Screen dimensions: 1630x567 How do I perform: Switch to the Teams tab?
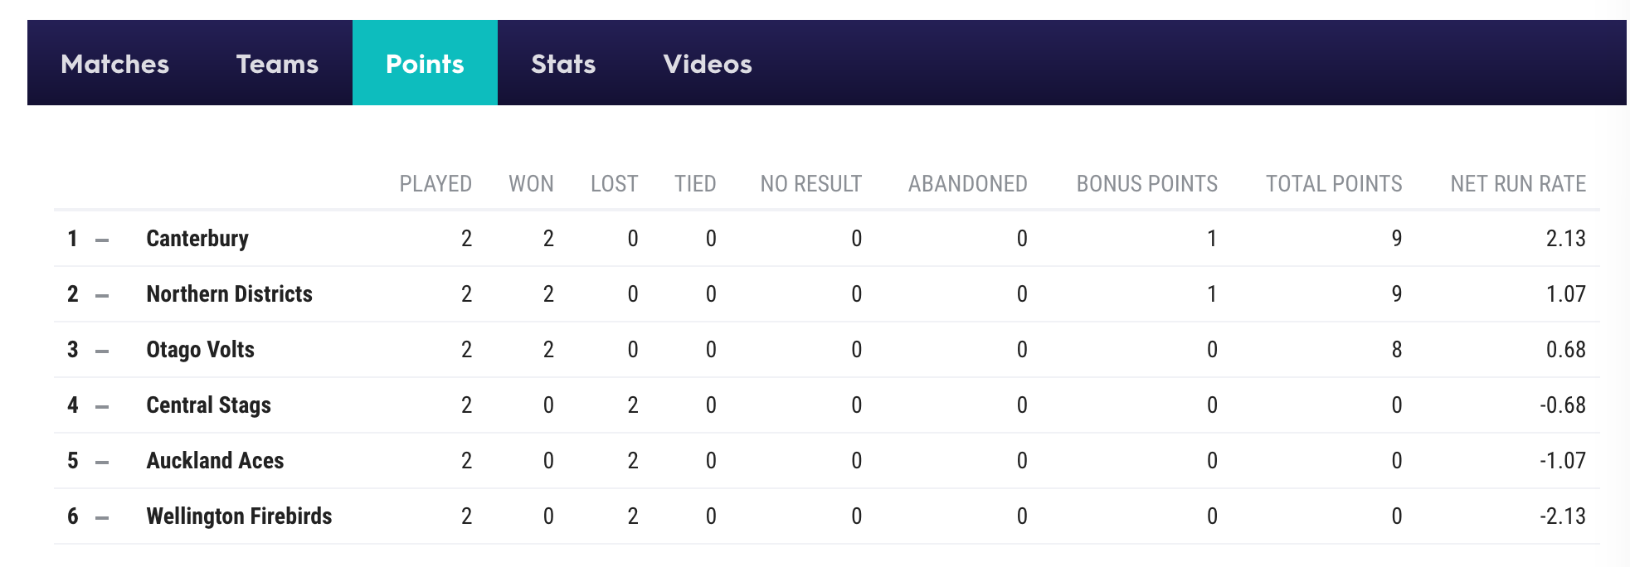tap(277, 64)
